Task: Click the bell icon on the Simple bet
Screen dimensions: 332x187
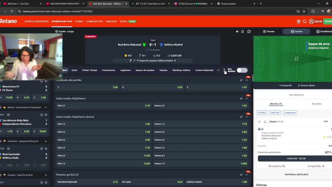Action: [265, 122]
